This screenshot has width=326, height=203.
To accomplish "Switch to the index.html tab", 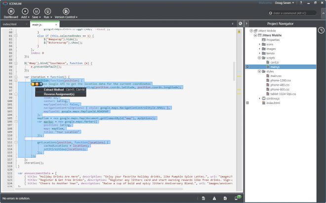I will pos(10,24).
